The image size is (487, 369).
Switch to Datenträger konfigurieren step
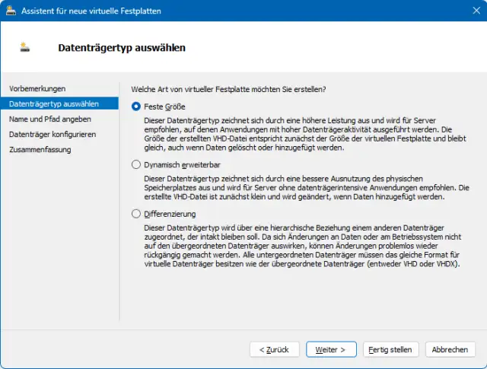pos(53,134)
